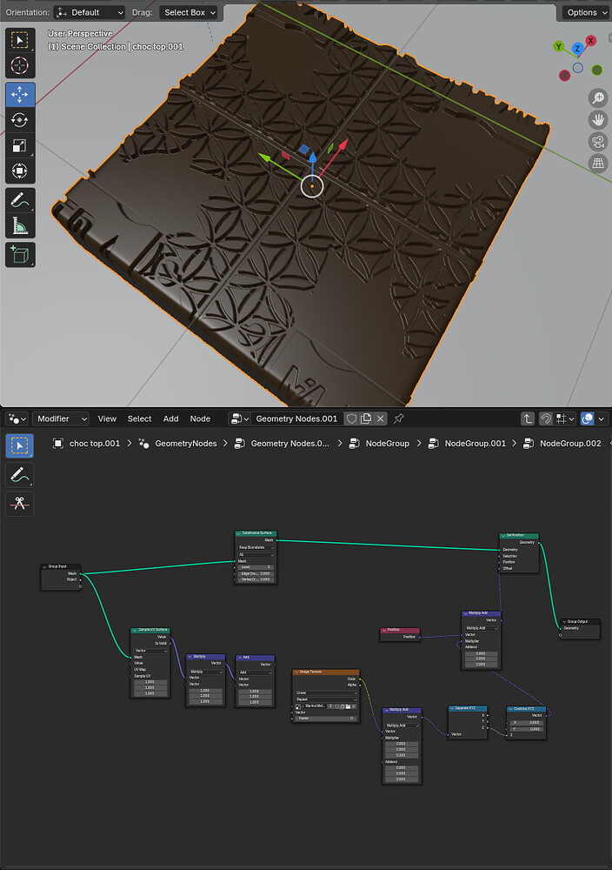This screenshot has width=612, height=870.
Task: Select the Transform tool
Action: (x=20, y=171)
